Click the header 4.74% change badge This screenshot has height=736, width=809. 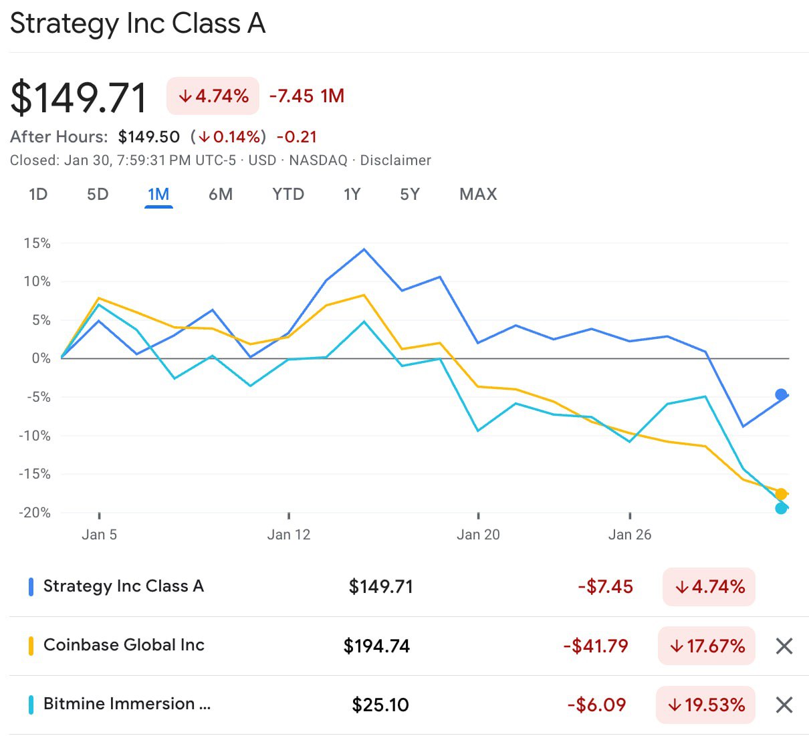[213, 96]
